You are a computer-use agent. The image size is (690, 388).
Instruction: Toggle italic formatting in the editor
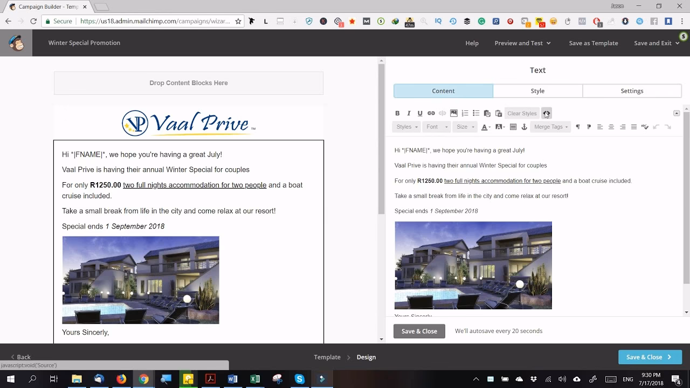[x=409, y=113]
